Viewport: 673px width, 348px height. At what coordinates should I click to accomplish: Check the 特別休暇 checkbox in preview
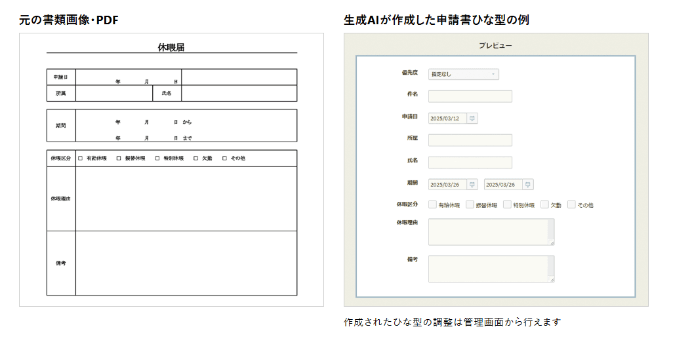pyautogui.click(x=507, y=204)
